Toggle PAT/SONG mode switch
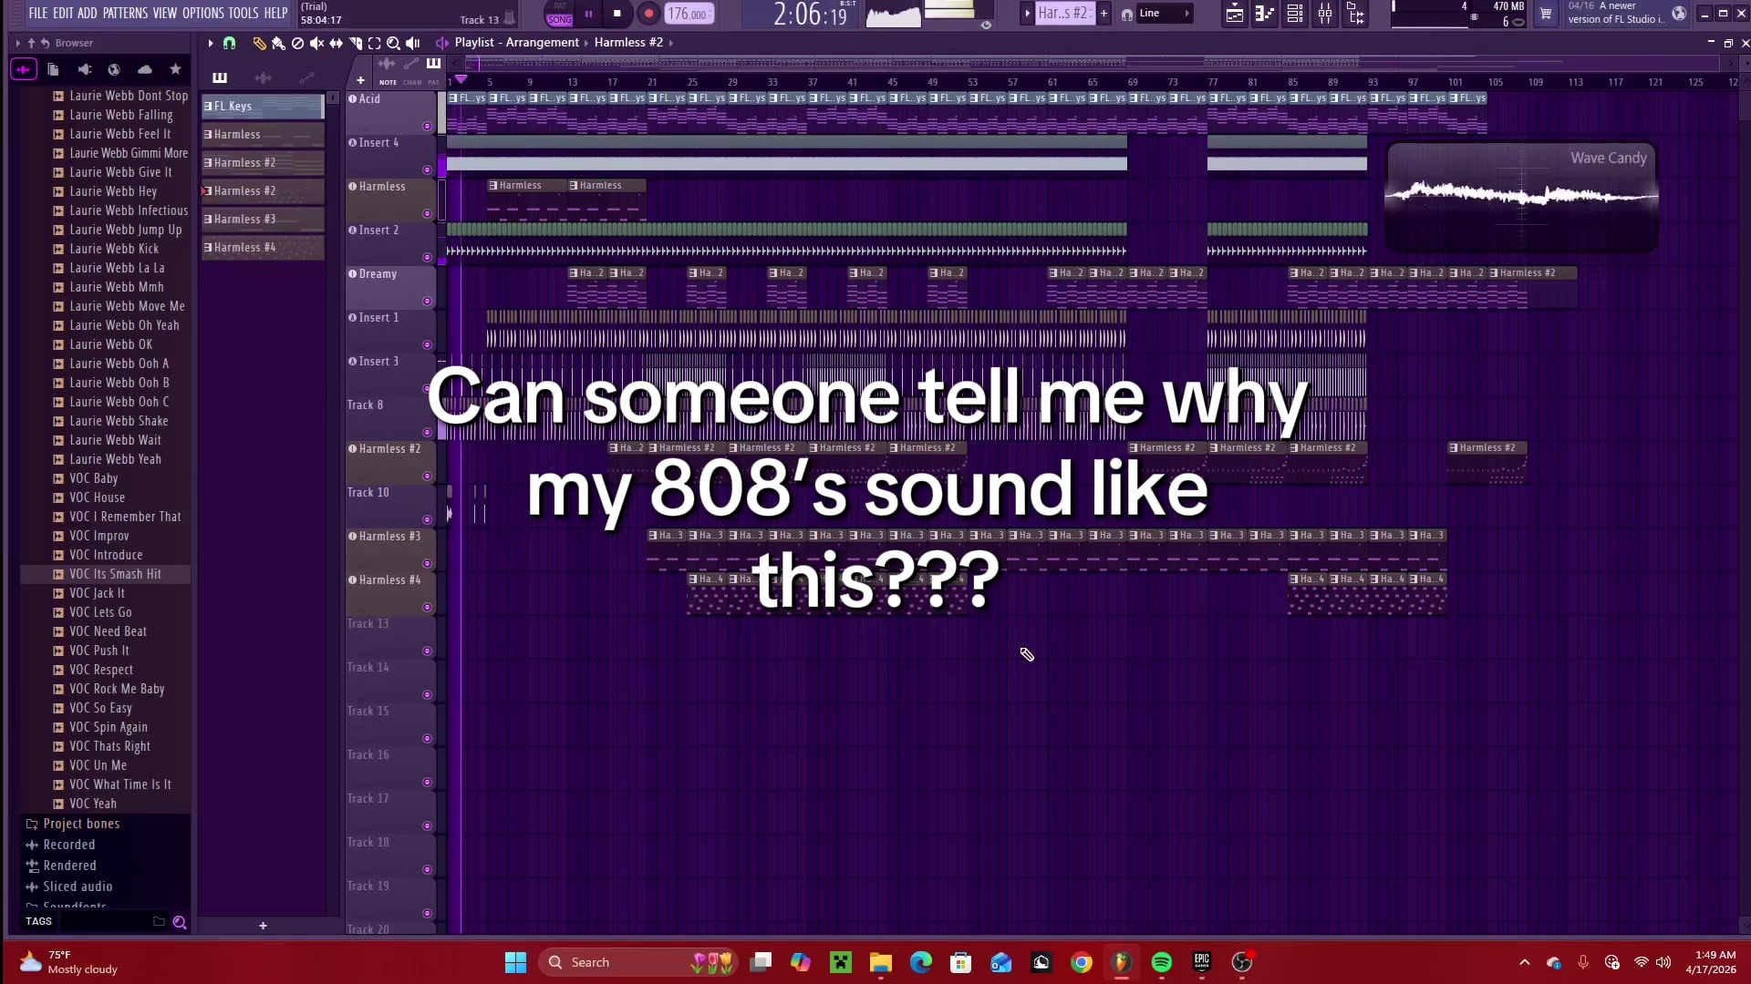1751x984 pixels. point(559,14)
